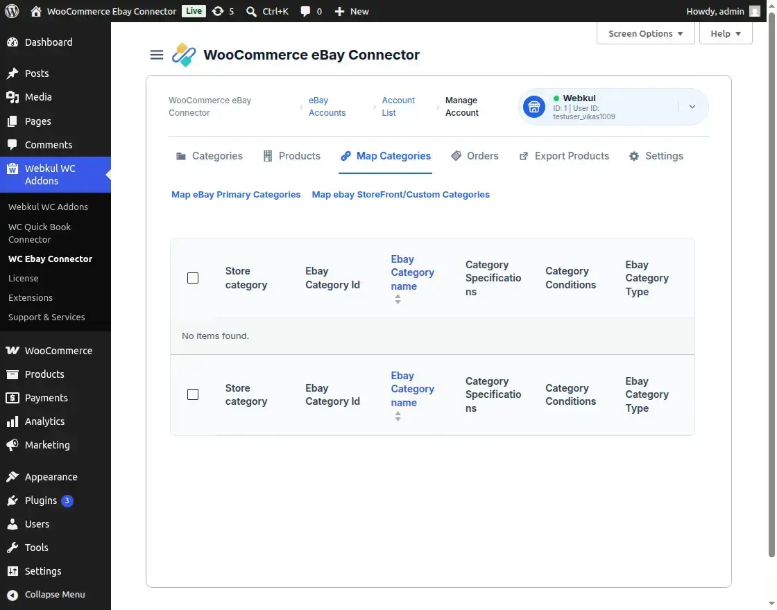Image resolution: width=777 pixels, height=610 pixels.
Task: Open the Export Products tab
Action: pos(564,156)
